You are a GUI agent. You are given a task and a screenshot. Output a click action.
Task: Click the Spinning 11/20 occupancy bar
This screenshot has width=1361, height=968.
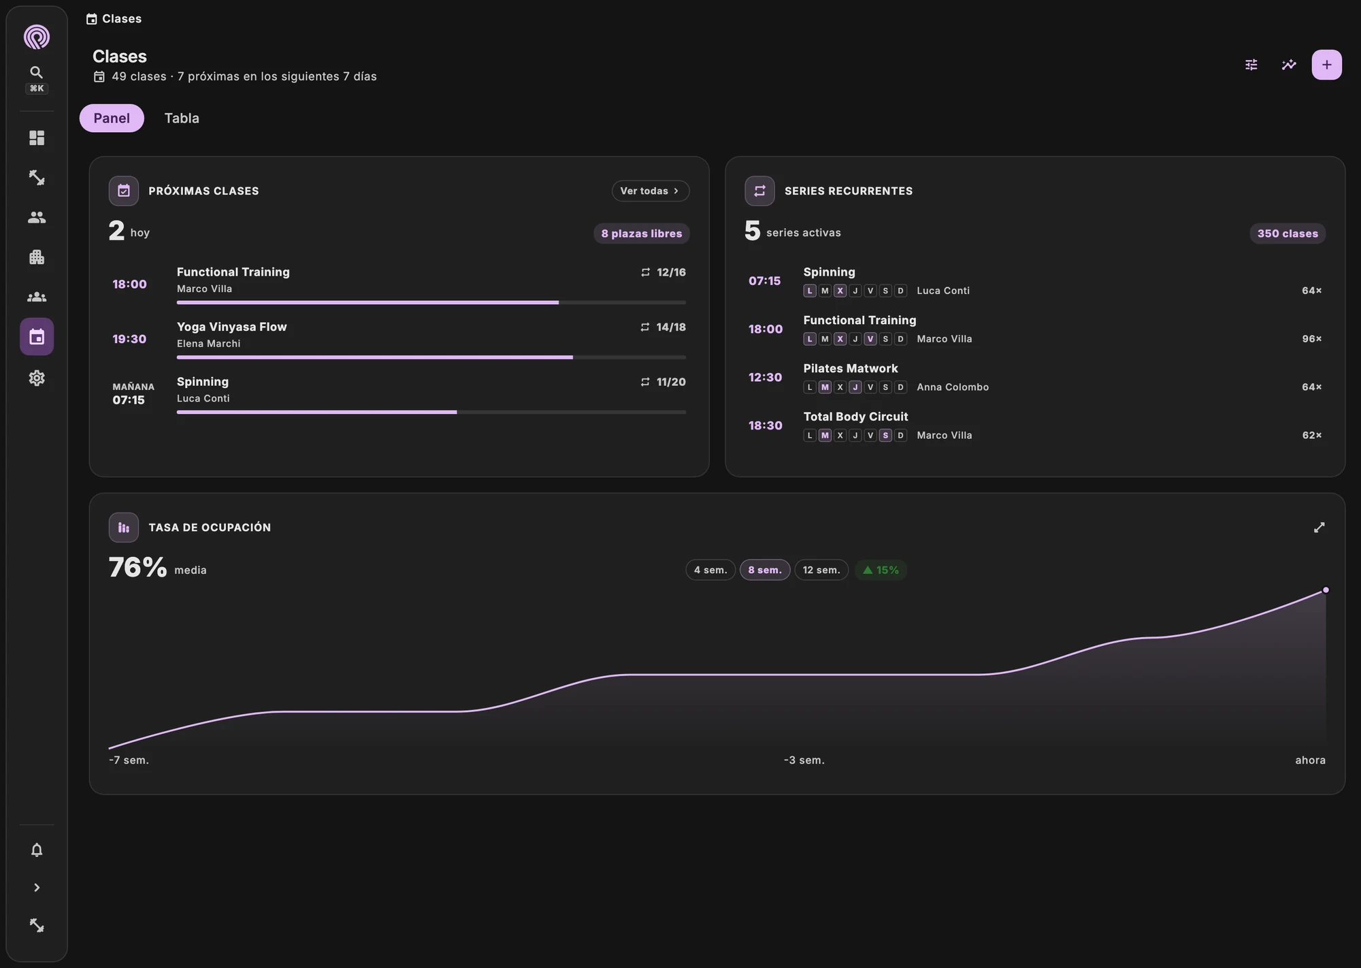[x=431, y=412]
